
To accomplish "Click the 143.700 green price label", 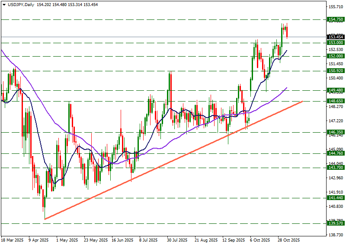I will pyautogui.click(x=336, y=168).
